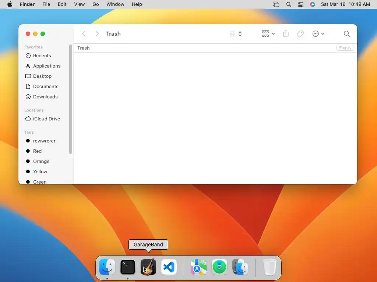This screenshot has width=377, height=282.
Task: Select Recents in the sidebar
Action: (42, 56)
